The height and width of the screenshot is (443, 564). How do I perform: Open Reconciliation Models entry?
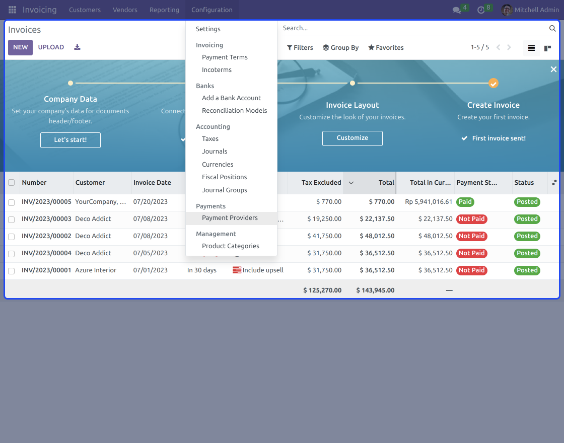tap(234, 110)
